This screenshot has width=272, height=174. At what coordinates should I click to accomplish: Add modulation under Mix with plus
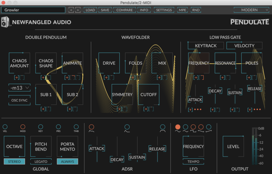tap(159, 77)
